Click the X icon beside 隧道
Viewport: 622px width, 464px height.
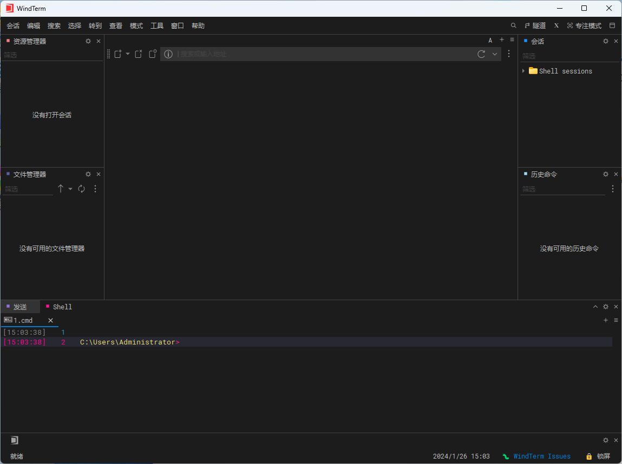556,26
